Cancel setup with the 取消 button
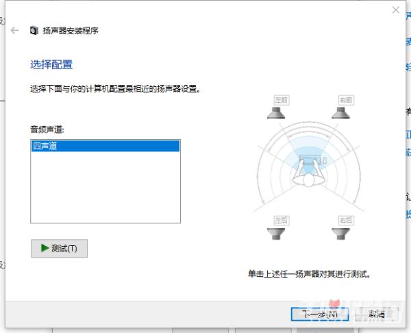This screenshot has width=411, height=333. coord(375,314)
